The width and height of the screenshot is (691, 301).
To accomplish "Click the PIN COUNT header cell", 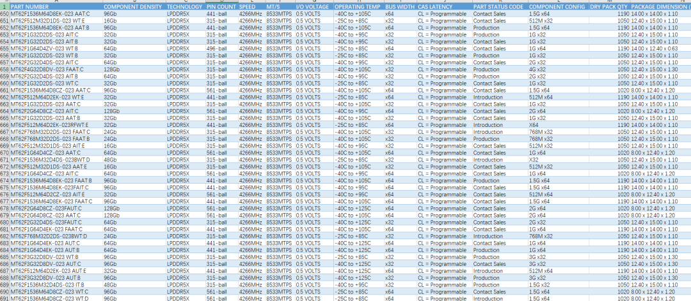I will 221,6.
